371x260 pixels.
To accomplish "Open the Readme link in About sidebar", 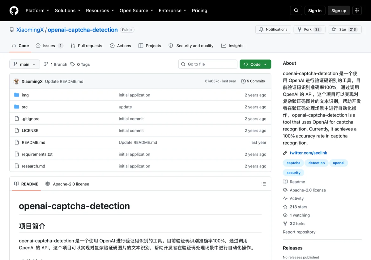I will point(294,182).
